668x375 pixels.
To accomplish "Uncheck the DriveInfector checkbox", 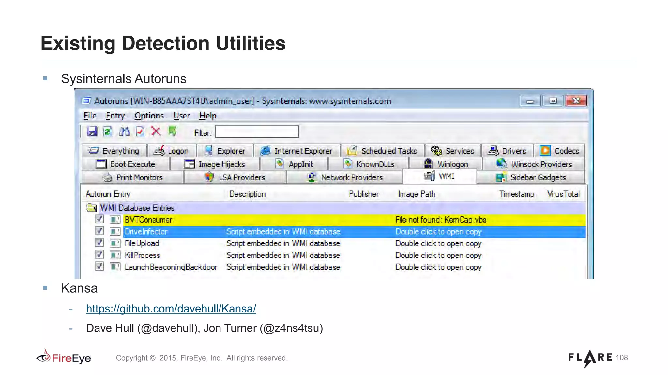I will tap(99, 231).
